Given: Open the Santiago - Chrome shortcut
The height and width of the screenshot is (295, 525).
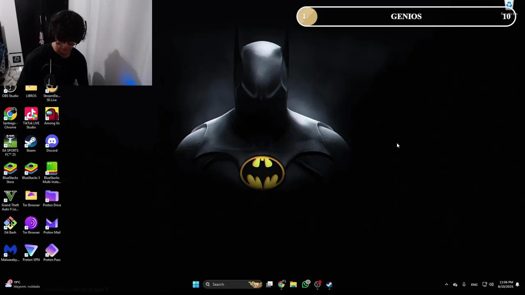Looking at the screenshot, I should [10, 118].
